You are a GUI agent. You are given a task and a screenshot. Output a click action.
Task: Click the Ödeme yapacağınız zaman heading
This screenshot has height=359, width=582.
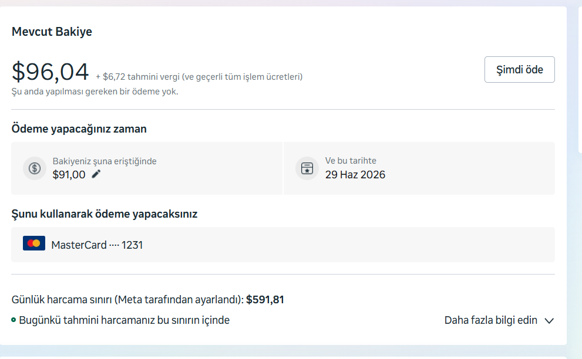tap(79, 129)
